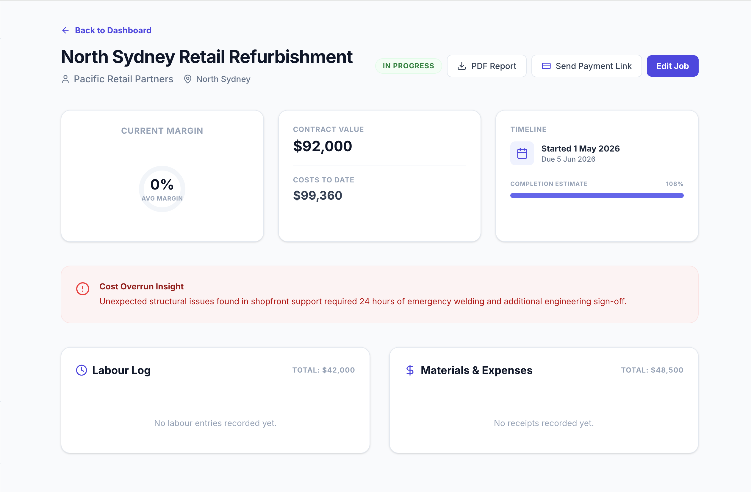Click Materials & Expenses heading
Image resolution: width=751 pixels, height=492 pixels.
(x=476, y=370)
